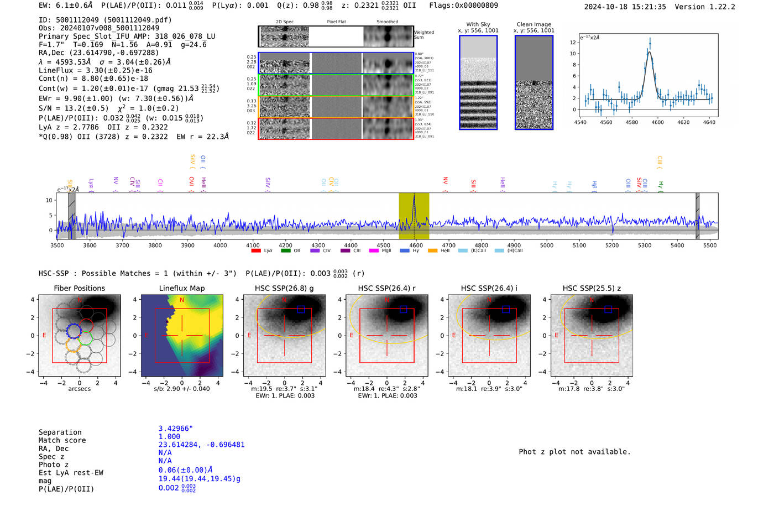The image size is (774, 527).
Task: Open the HSC SSP(26.4) i image
Action: tap(489, 335)
